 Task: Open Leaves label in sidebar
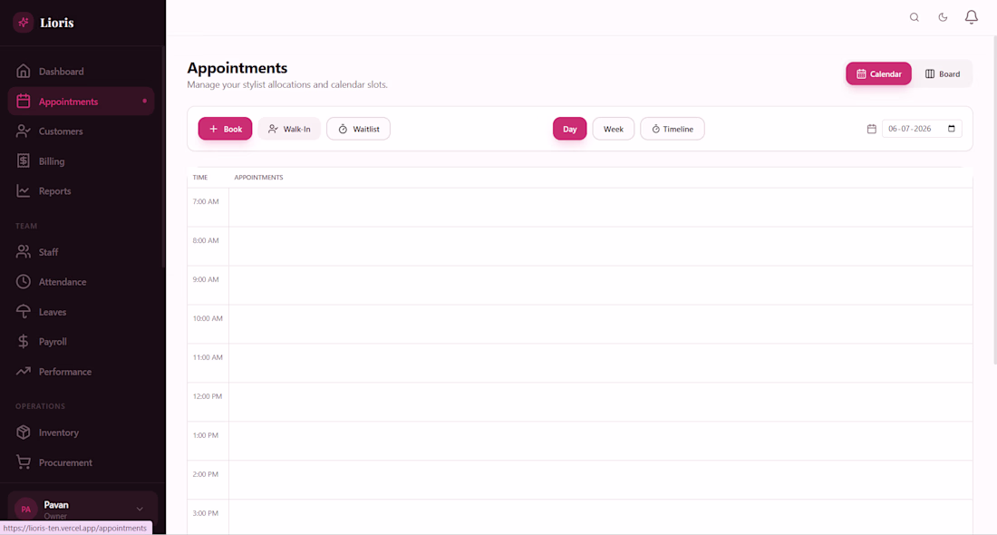53,312
